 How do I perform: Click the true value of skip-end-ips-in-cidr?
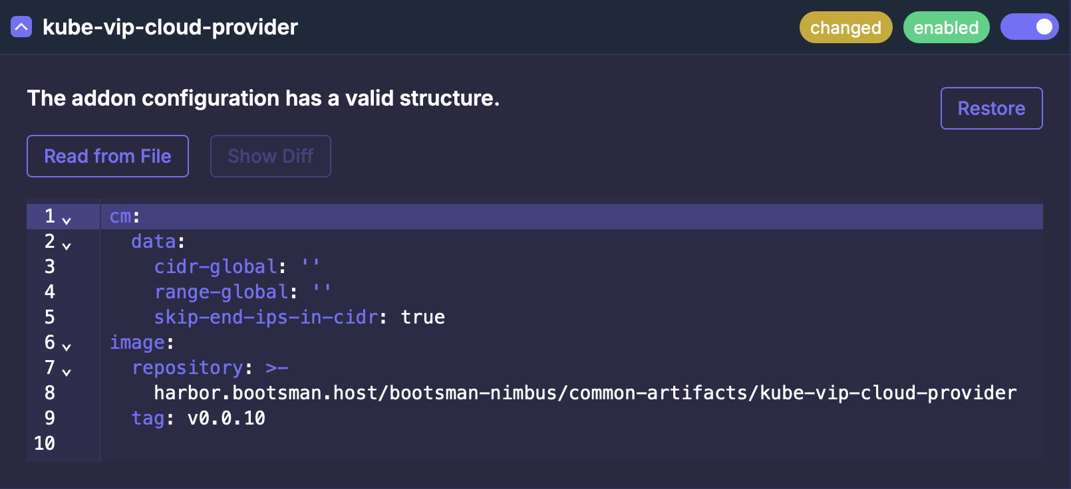click(422, 318)
